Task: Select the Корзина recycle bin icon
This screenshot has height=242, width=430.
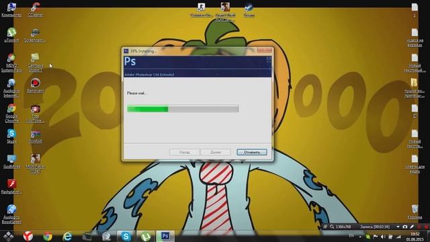Action: tap(415, 212)
